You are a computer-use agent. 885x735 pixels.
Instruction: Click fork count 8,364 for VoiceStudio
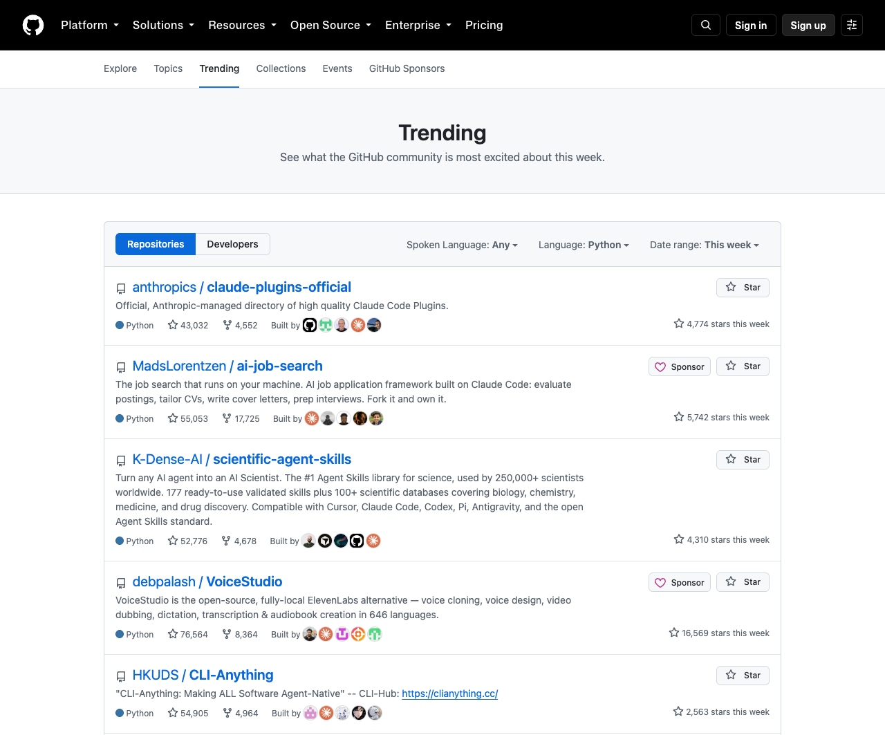pyautogui.click(x=240, y=634)
